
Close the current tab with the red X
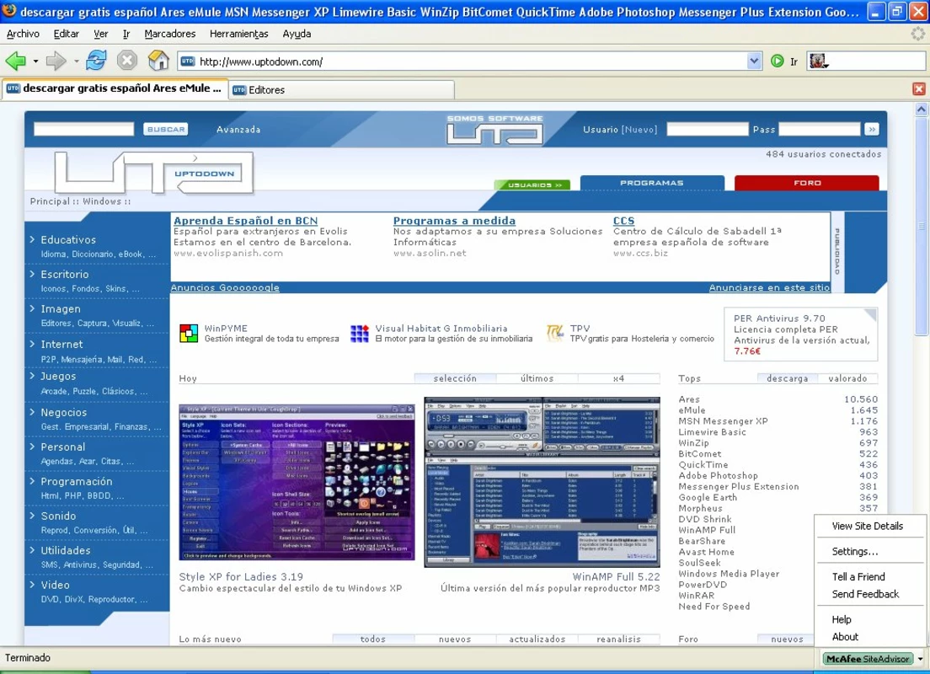coord(919,89)
